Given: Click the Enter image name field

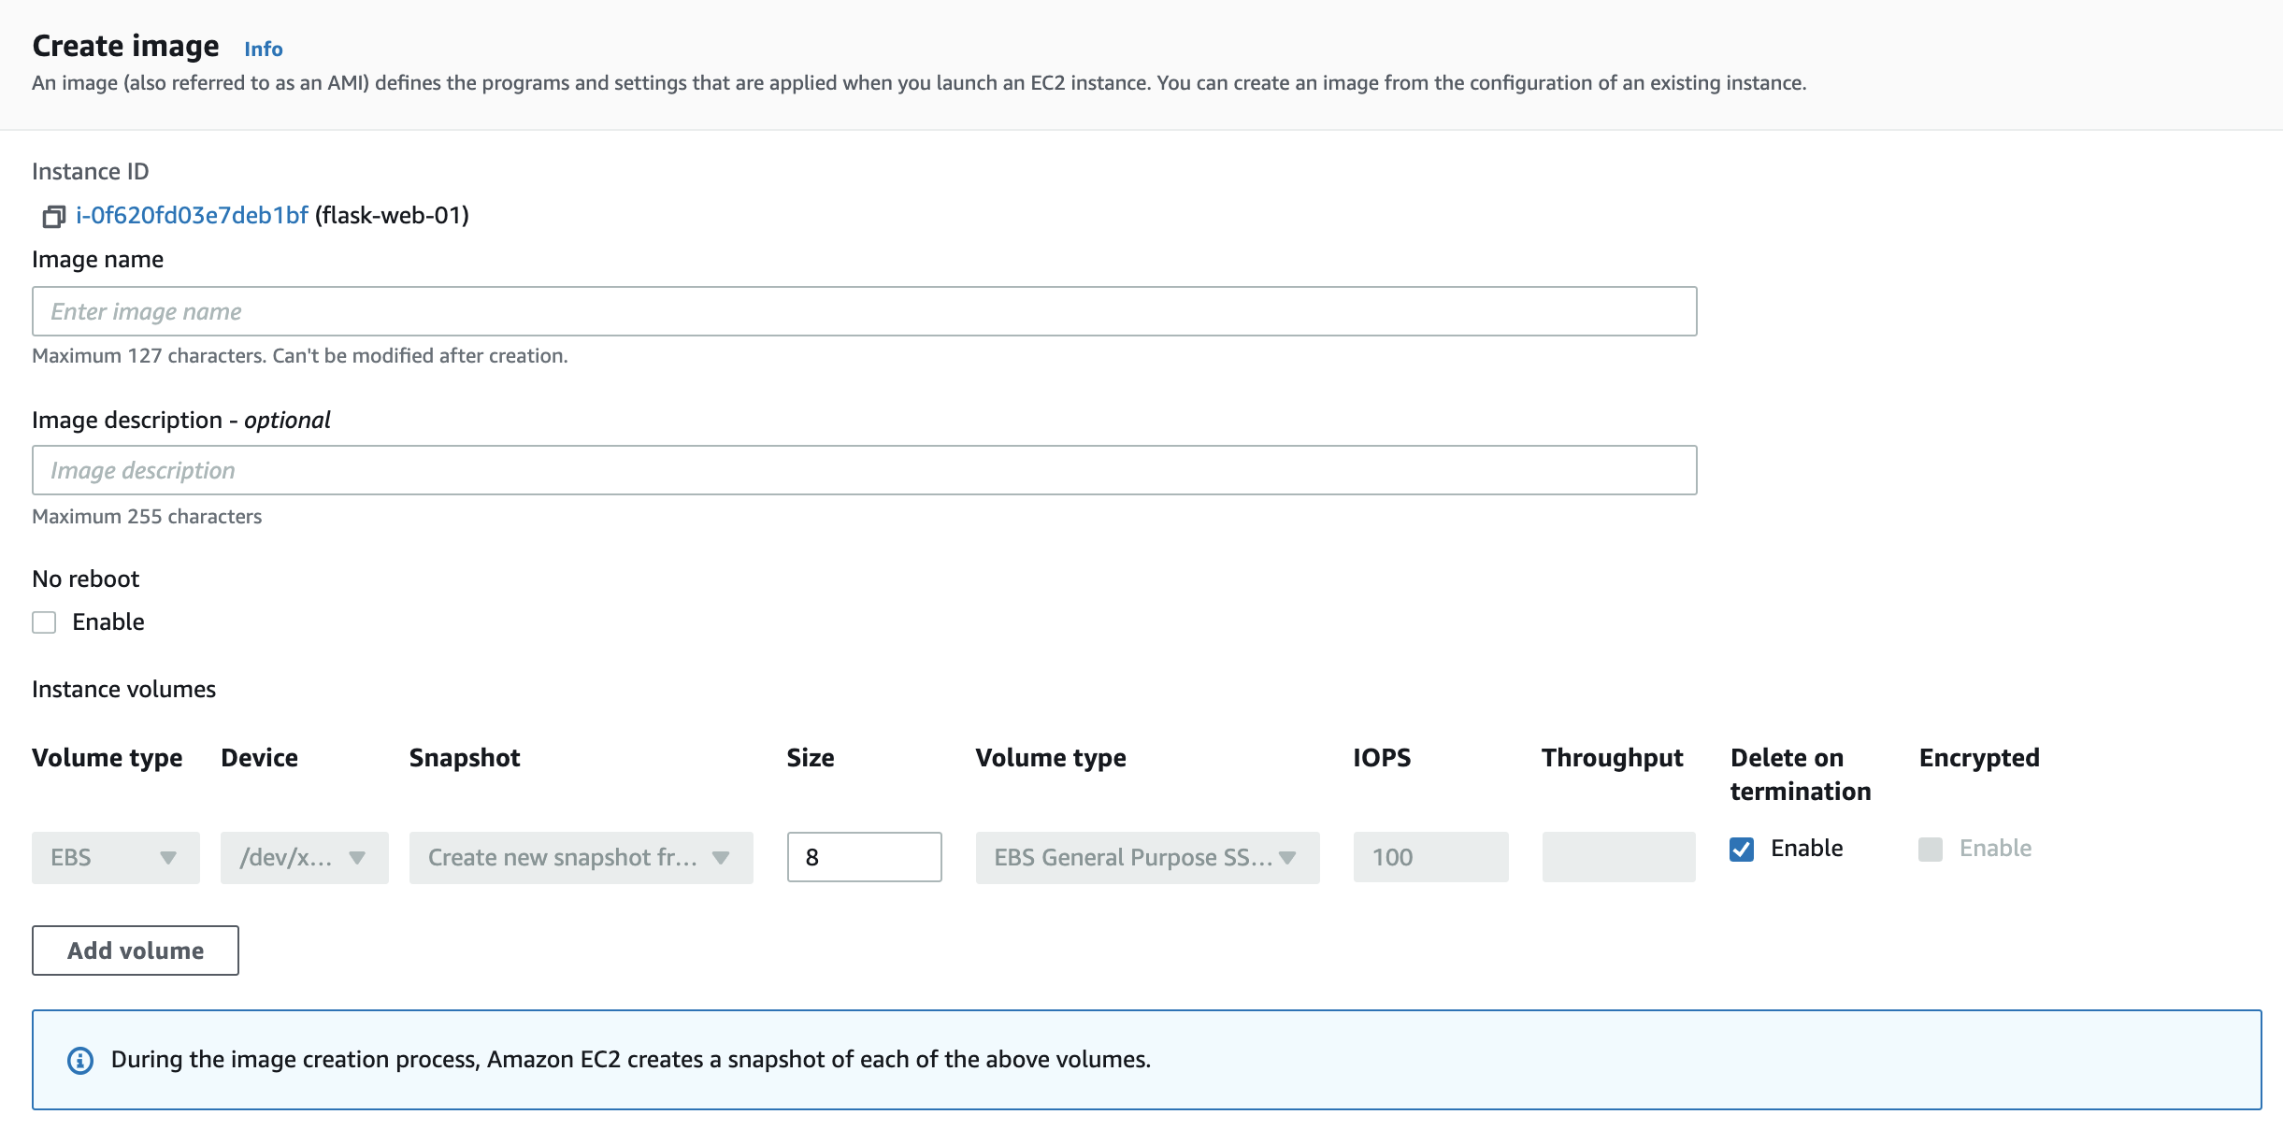Looking at the screenshot, I should 864,311.
